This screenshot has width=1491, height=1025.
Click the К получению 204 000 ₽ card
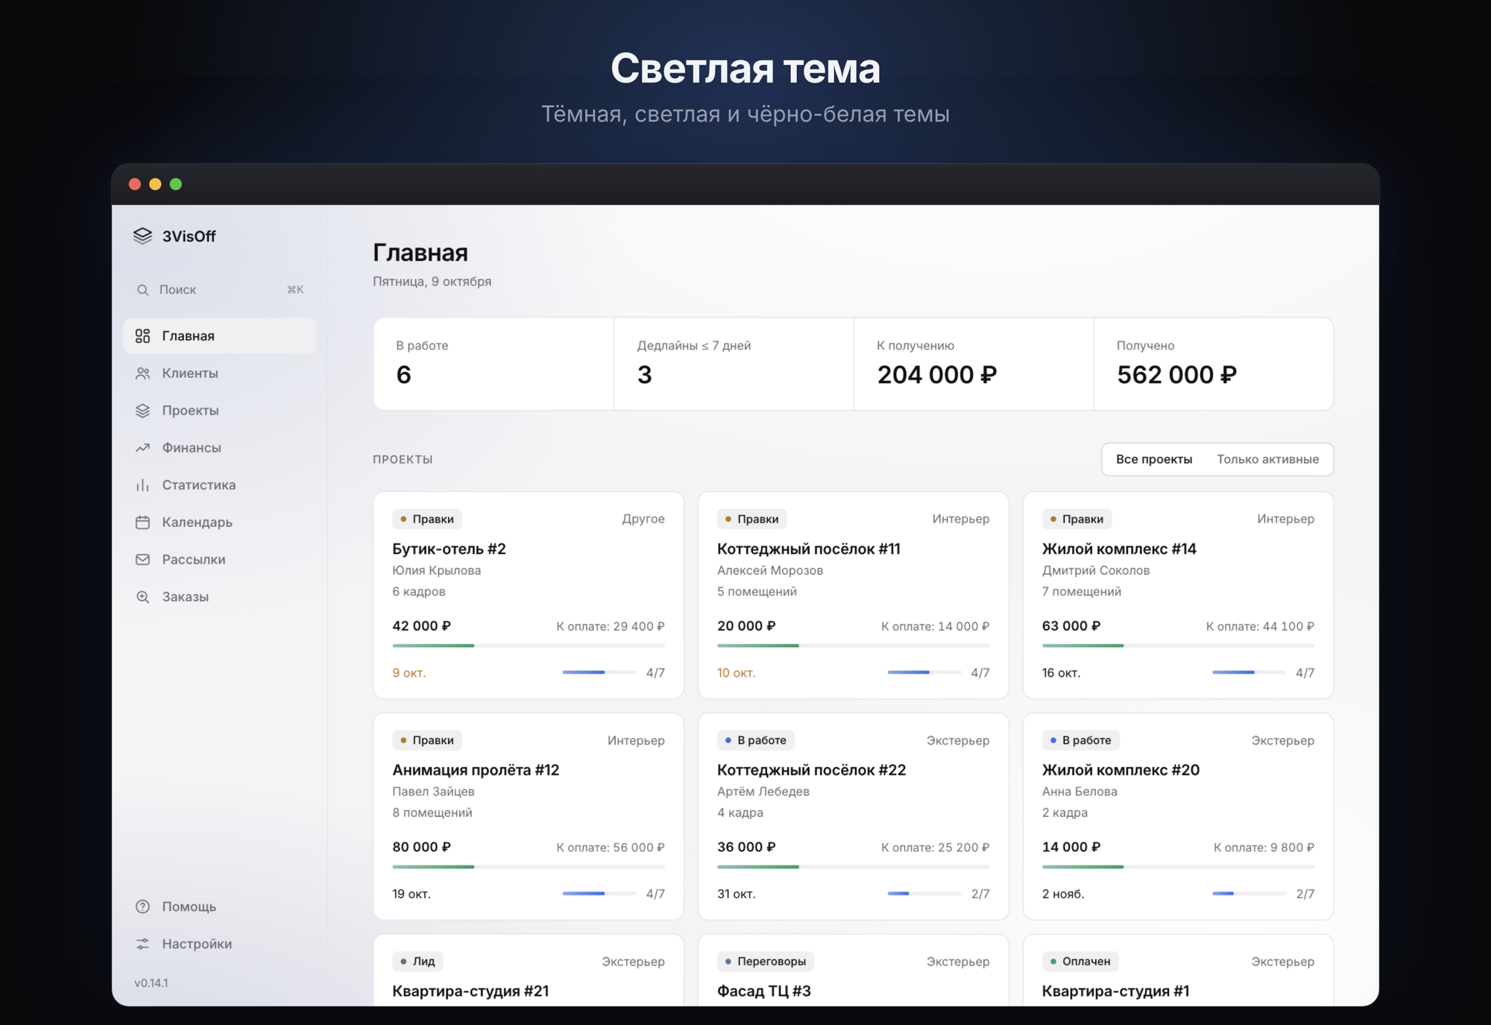coord(974,364)
